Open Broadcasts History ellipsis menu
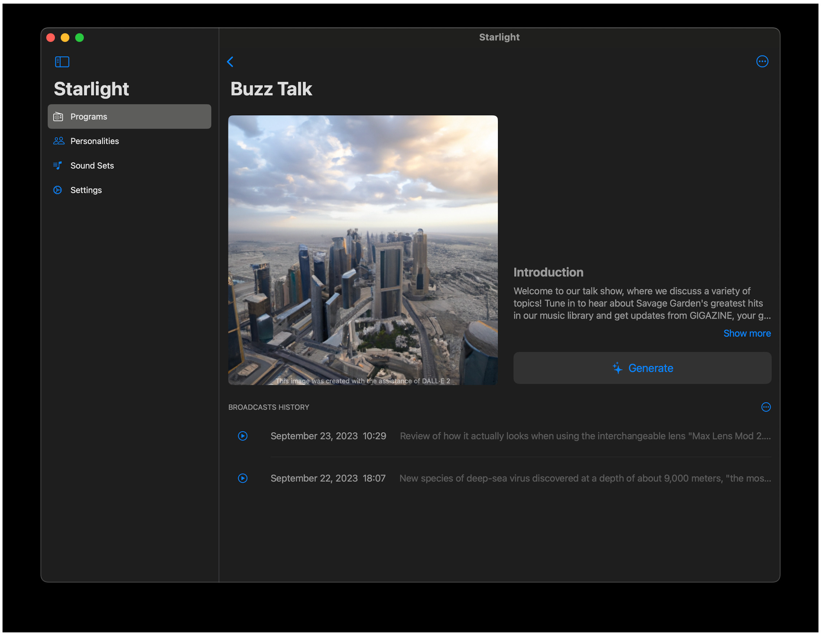The height and width of the screenshot is (636, 821). (766, 407)
